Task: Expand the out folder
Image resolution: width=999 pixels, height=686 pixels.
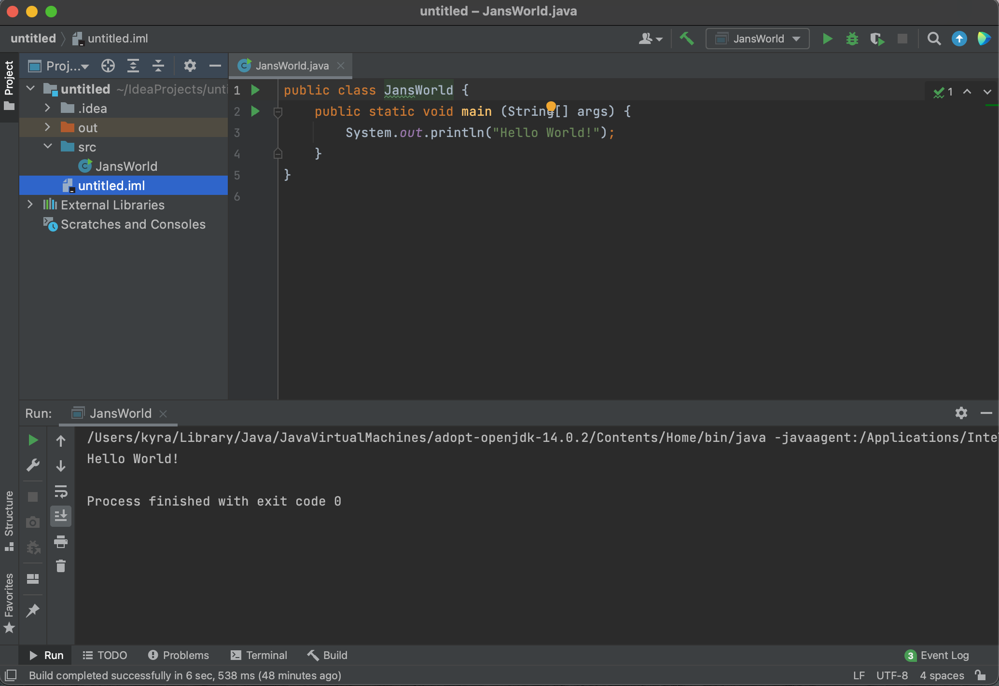Action: coord(47,127)
